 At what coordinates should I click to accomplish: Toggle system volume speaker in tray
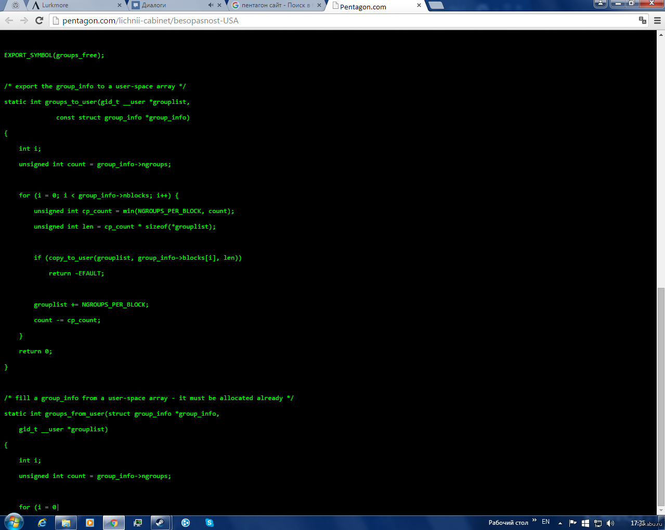[610, 523]
